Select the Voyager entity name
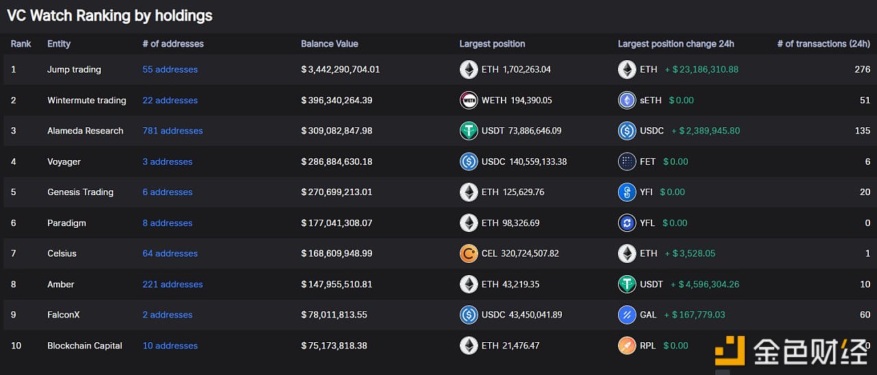This screenshot has height=375, width=877. click(x=64, y=161)
